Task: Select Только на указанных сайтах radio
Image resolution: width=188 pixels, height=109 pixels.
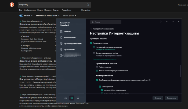Action: coord(94,53)
